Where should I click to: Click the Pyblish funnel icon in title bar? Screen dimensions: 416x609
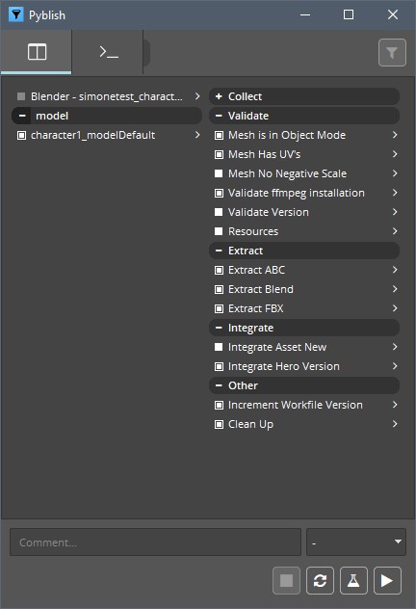point(16,14)
